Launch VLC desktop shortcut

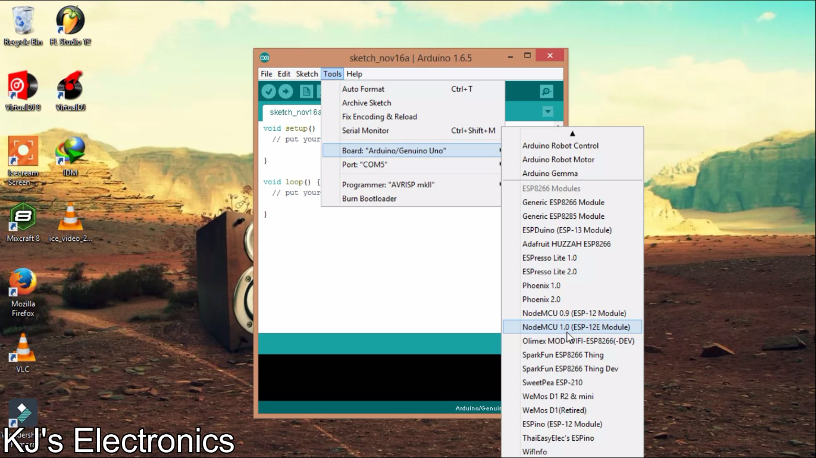[23, 353]
